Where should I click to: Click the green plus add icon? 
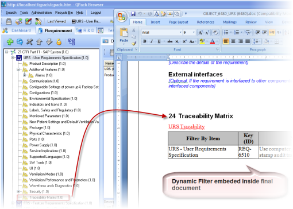click(x=10, y=42)
